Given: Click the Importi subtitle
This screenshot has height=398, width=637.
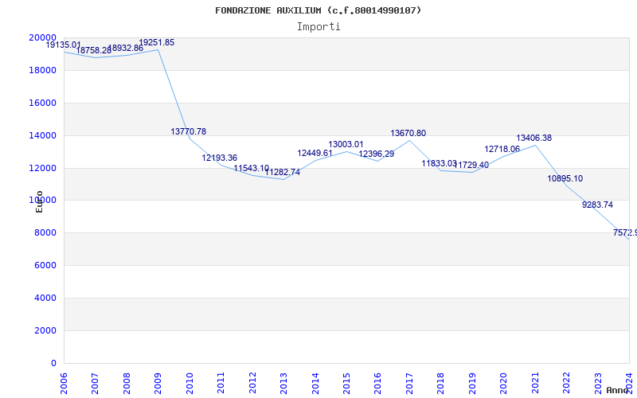Looking at the screenshot, I should 318,27.
